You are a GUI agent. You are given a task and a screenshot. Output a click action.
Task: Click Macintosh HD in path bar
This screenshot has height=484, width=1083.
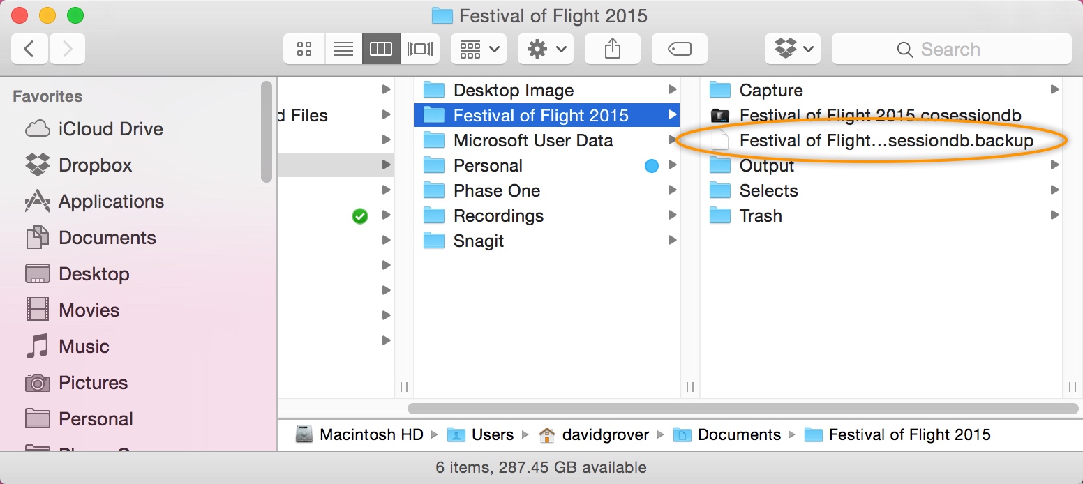[359, 434]
